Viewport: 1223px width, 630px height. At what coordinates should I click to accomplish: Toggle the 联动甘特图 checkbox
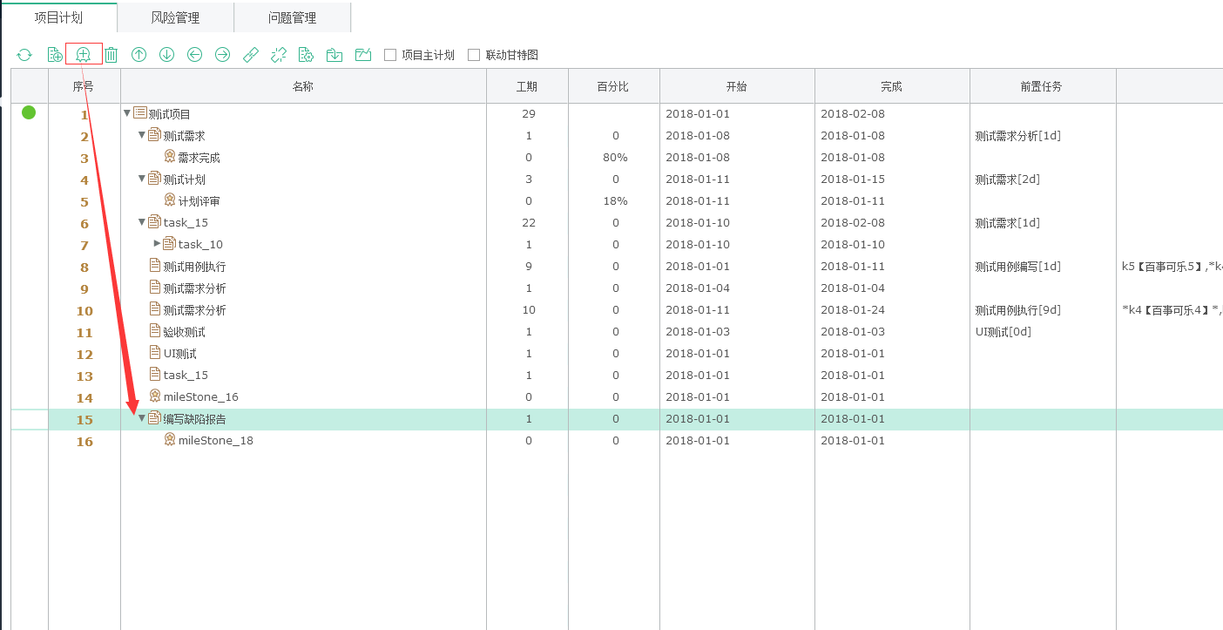[474, 55]
